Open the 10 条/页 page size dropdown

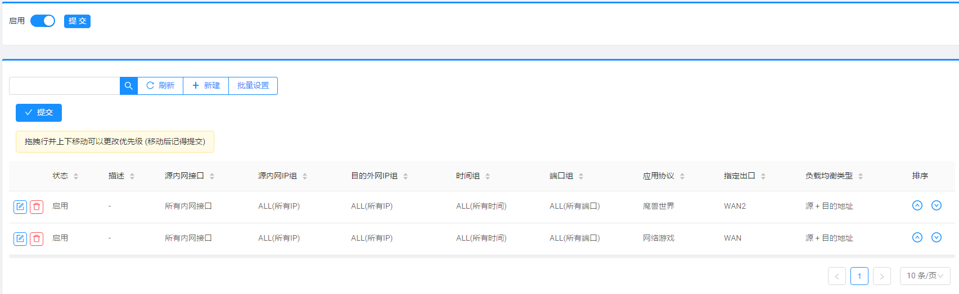(925, 275)
